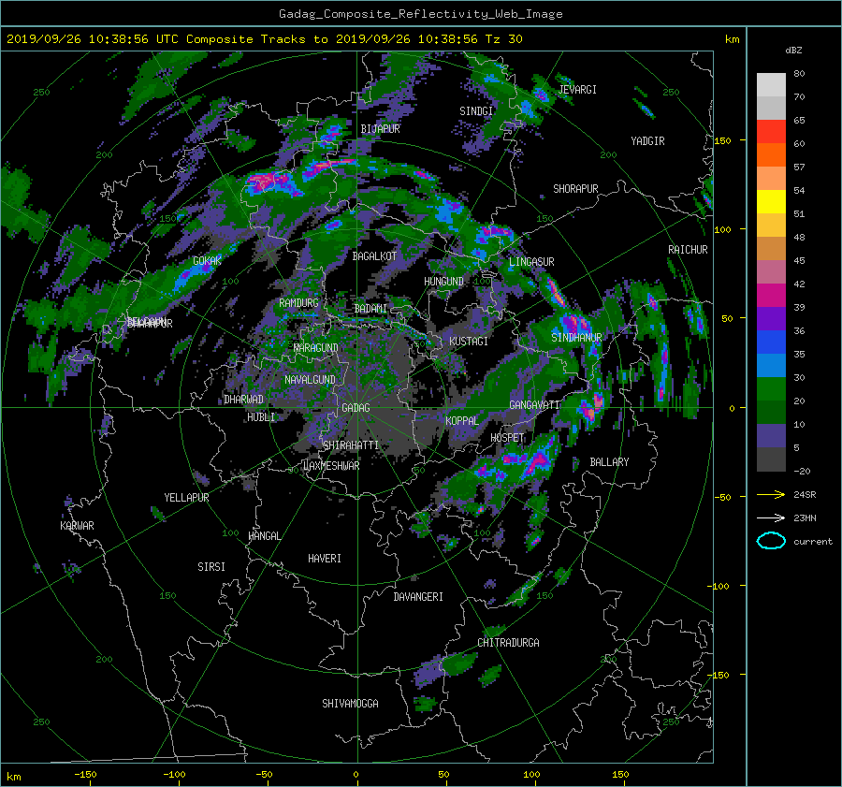The height and width of the screenshot is (787, 842).
Task: Click the GOKAK city label
Action: tap(207, 261)
